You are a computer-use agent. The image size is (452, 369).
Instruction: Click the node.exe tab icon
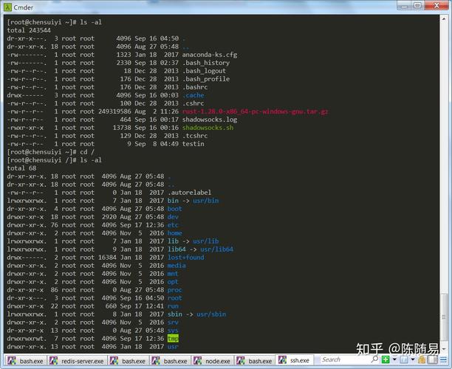197,360
